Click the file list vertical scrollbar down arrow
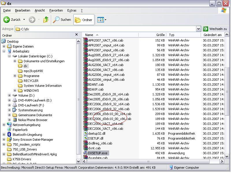This screenshot has width=231, height=173. pyautogui.click(x=227, y=156)
